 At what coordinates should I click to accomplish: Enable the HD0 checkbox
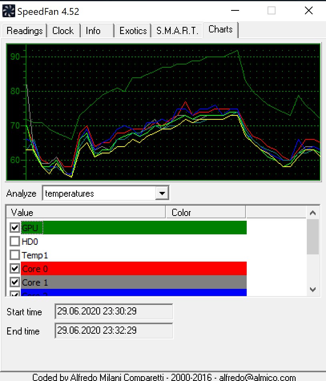[15, 241]
